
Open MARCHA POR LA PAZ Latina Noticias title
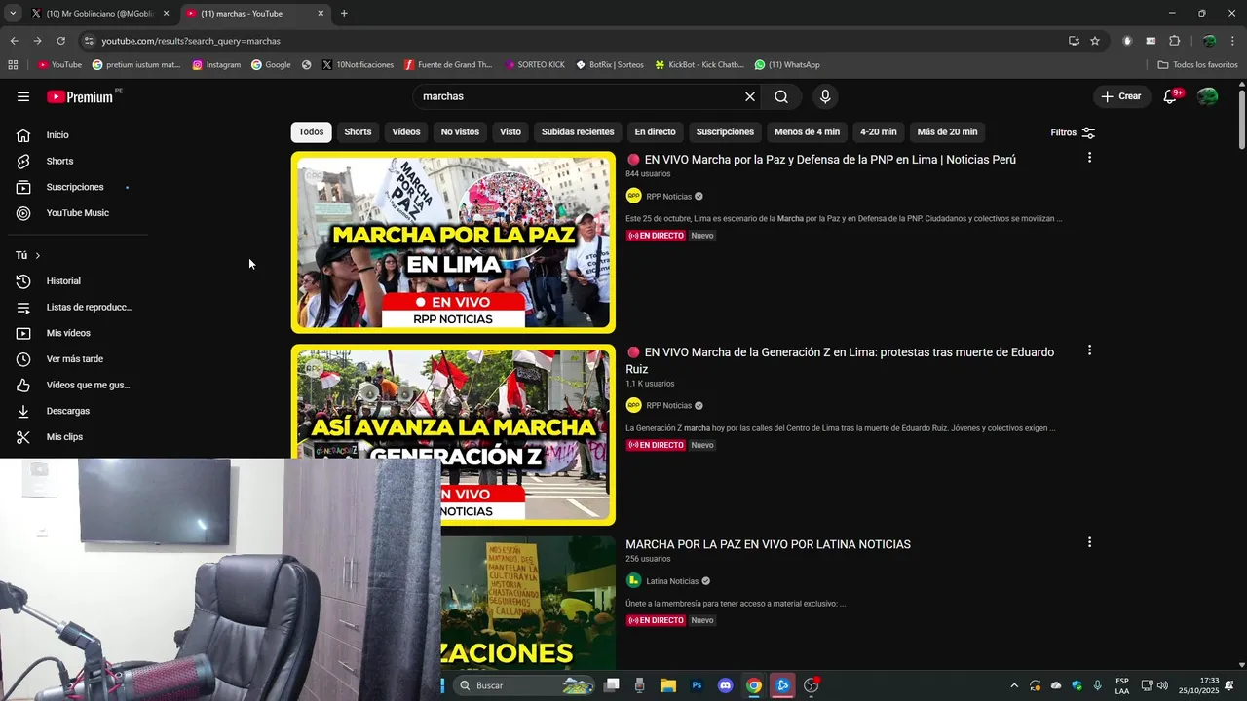[x=768, y=544]
